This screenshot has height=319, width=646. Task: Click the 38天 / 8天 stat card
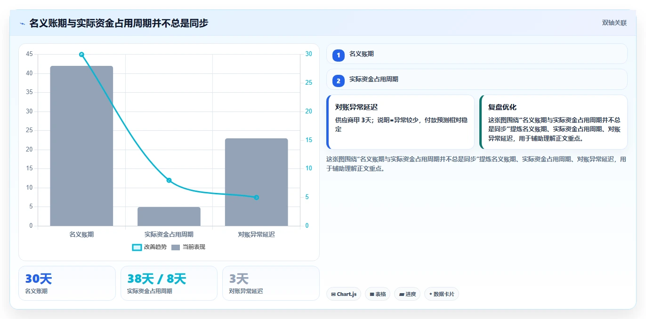(169, 283)
